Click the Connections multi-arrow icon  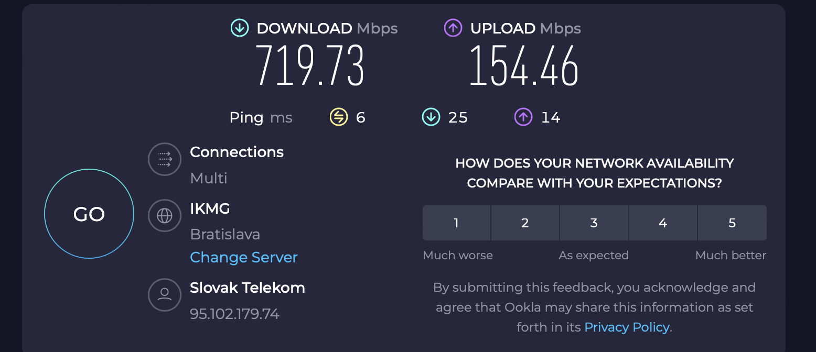click(x=165, y=158)
